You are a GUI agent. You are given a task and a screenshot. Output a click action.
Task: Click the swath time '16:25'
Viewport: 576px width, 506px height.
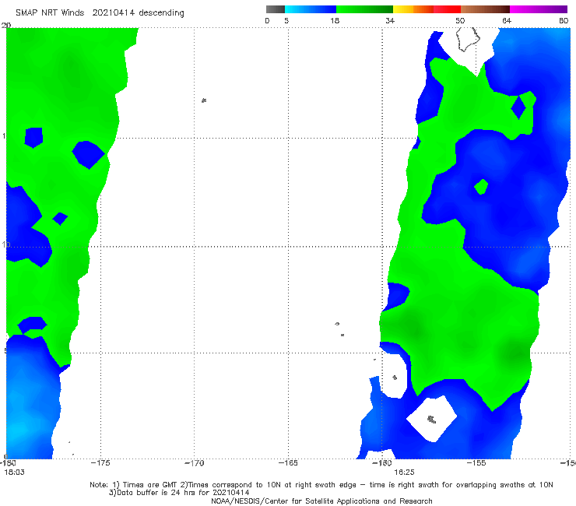[404, 473]
